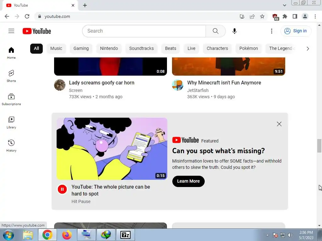The height and width of the screenshot is (241, 322).
Task: Click the YouTube search input field
Action: pyautogui.click(x=144, y=31)
